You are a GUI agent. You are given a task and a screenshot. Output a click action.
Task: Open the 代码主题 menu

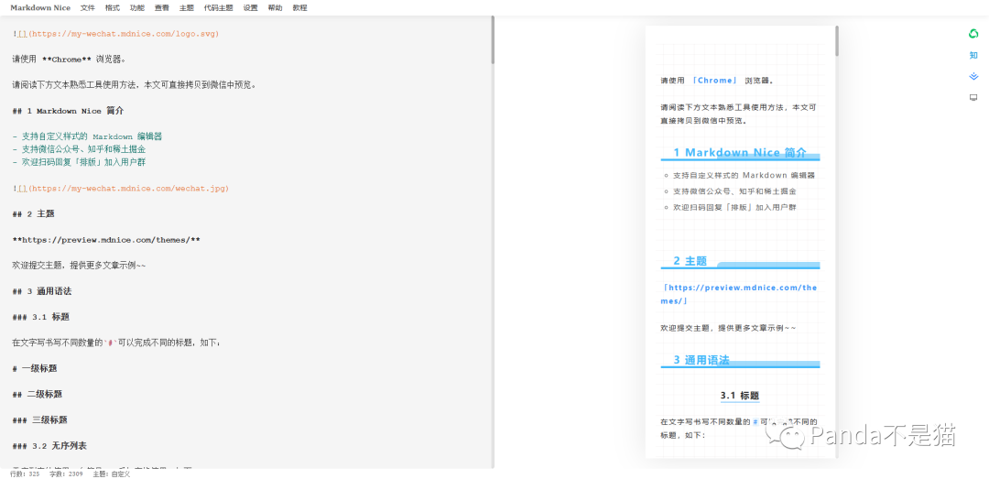click(218, 8)
